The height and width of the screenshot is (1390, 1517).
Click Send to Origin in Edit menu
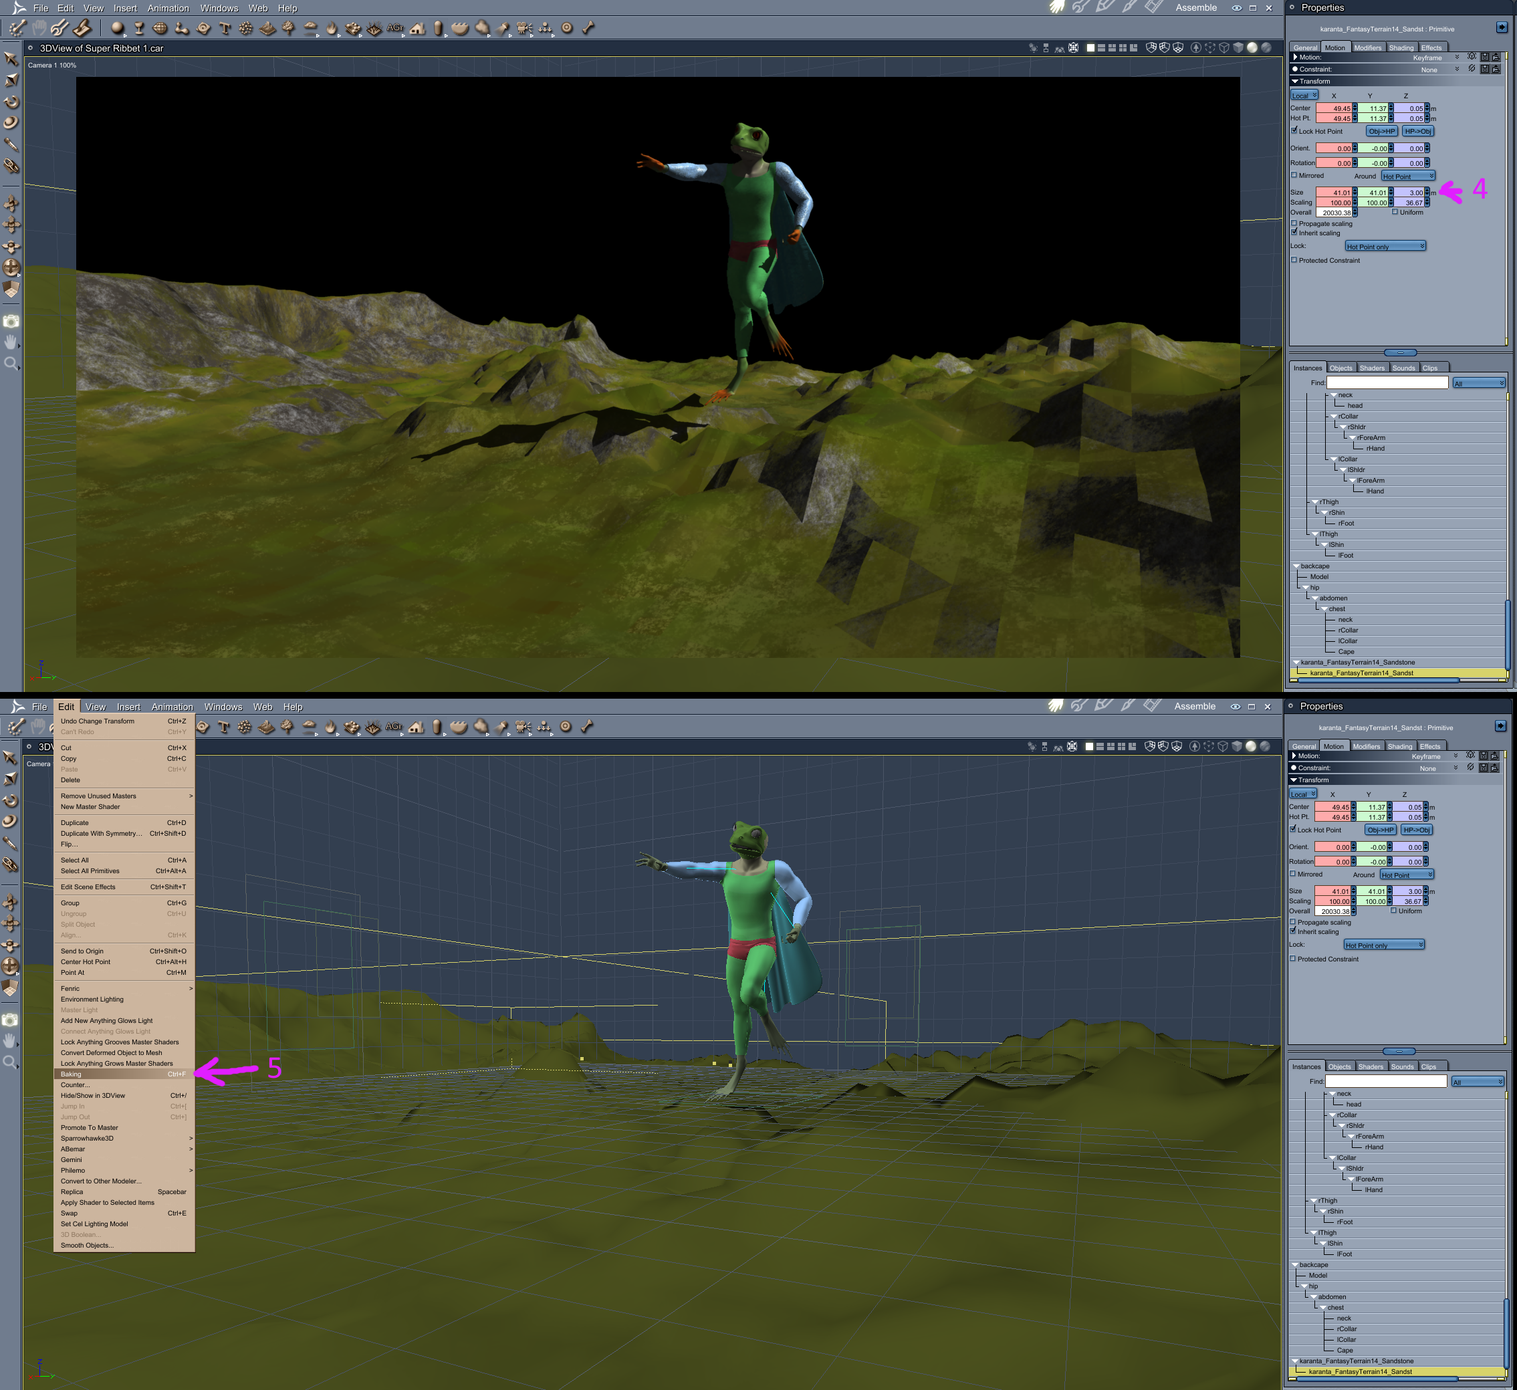(82, 951)
